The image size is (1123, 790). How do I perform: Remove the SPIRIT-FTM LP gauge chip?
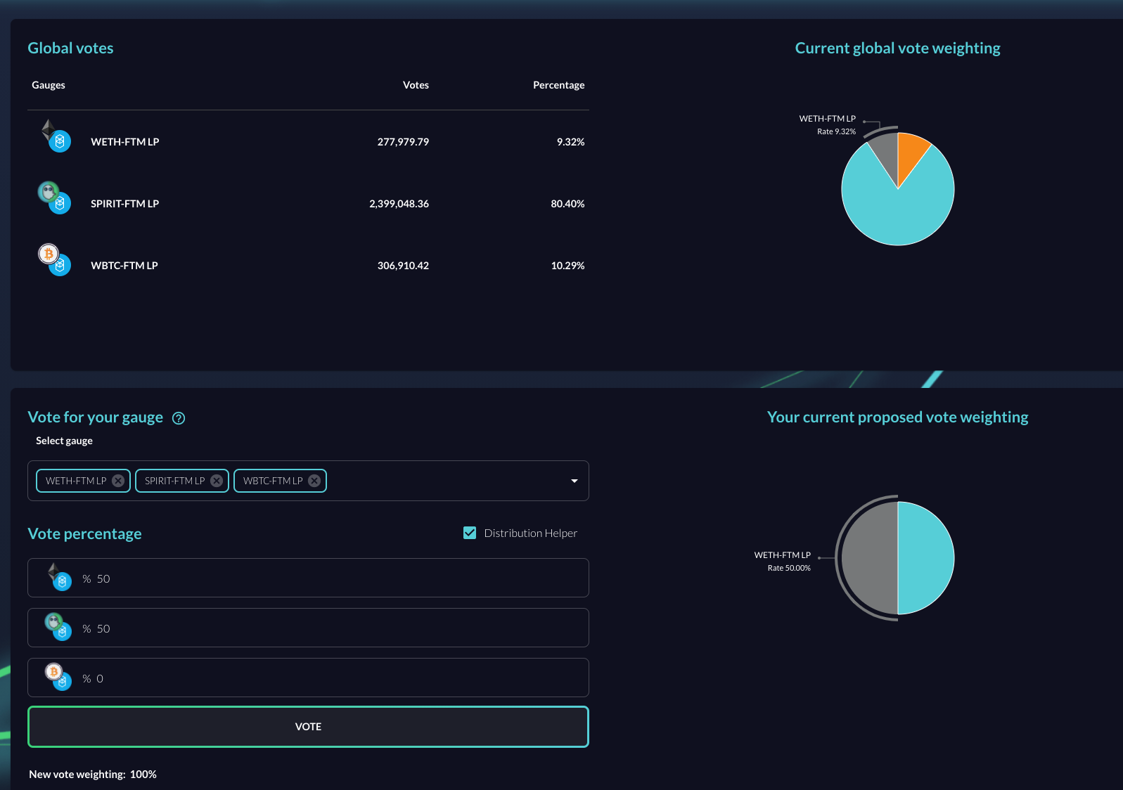pyautogui.click(x=217, y=481)
